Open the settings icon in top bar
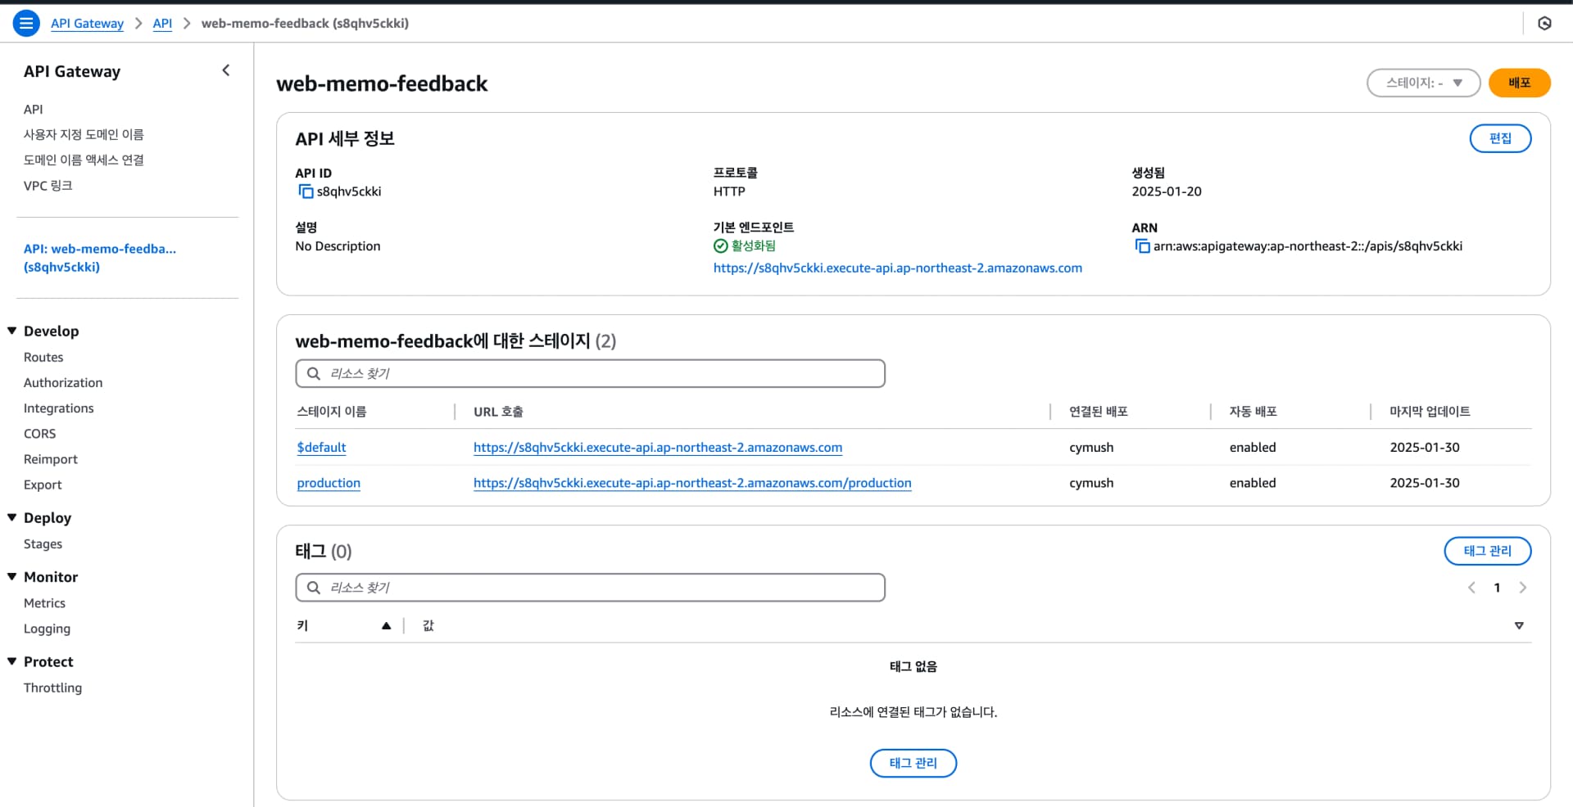 1544,23
